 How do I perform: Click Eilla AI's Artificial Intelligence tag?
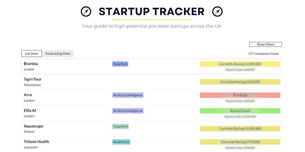pyautogui.click(x=128, y=111)
